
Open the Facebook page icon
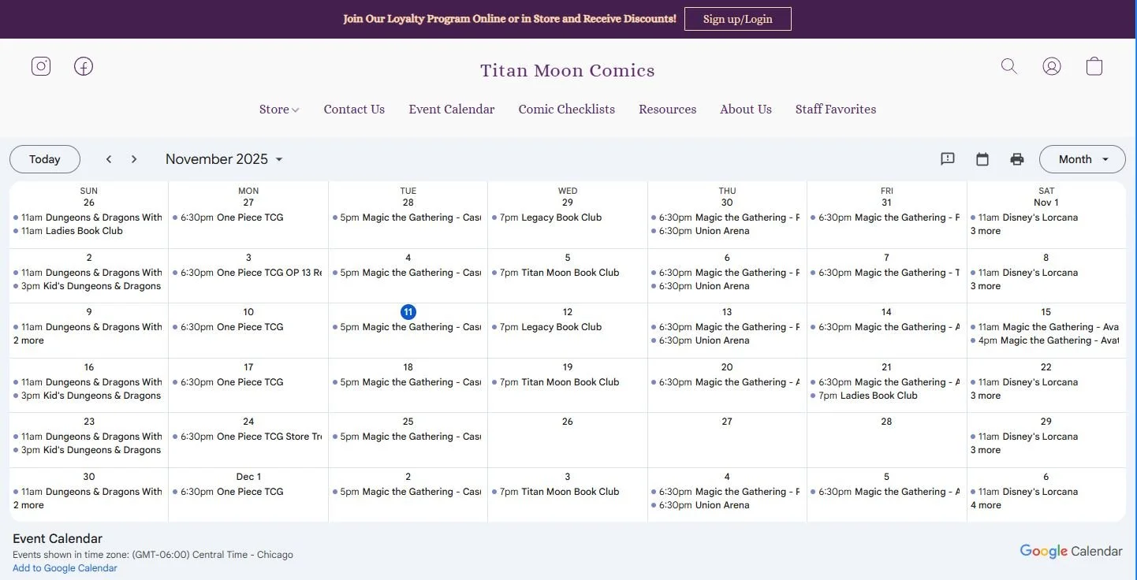84,66
